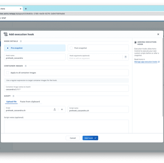Switch to the Upload file tab
Image resolution: width=164 pixels, height=163 pixels.
(11, 101)
